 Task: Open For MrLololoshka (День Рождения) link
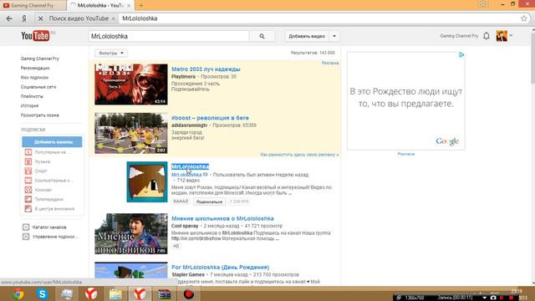point(220,268)
